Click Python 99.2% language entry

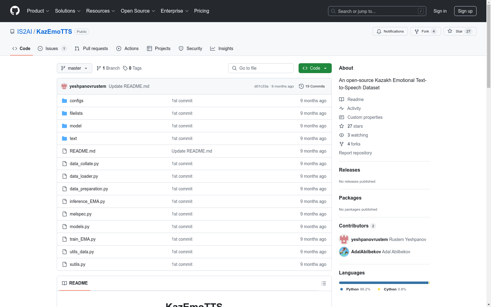pyautogui.click(x=355, y=289)
